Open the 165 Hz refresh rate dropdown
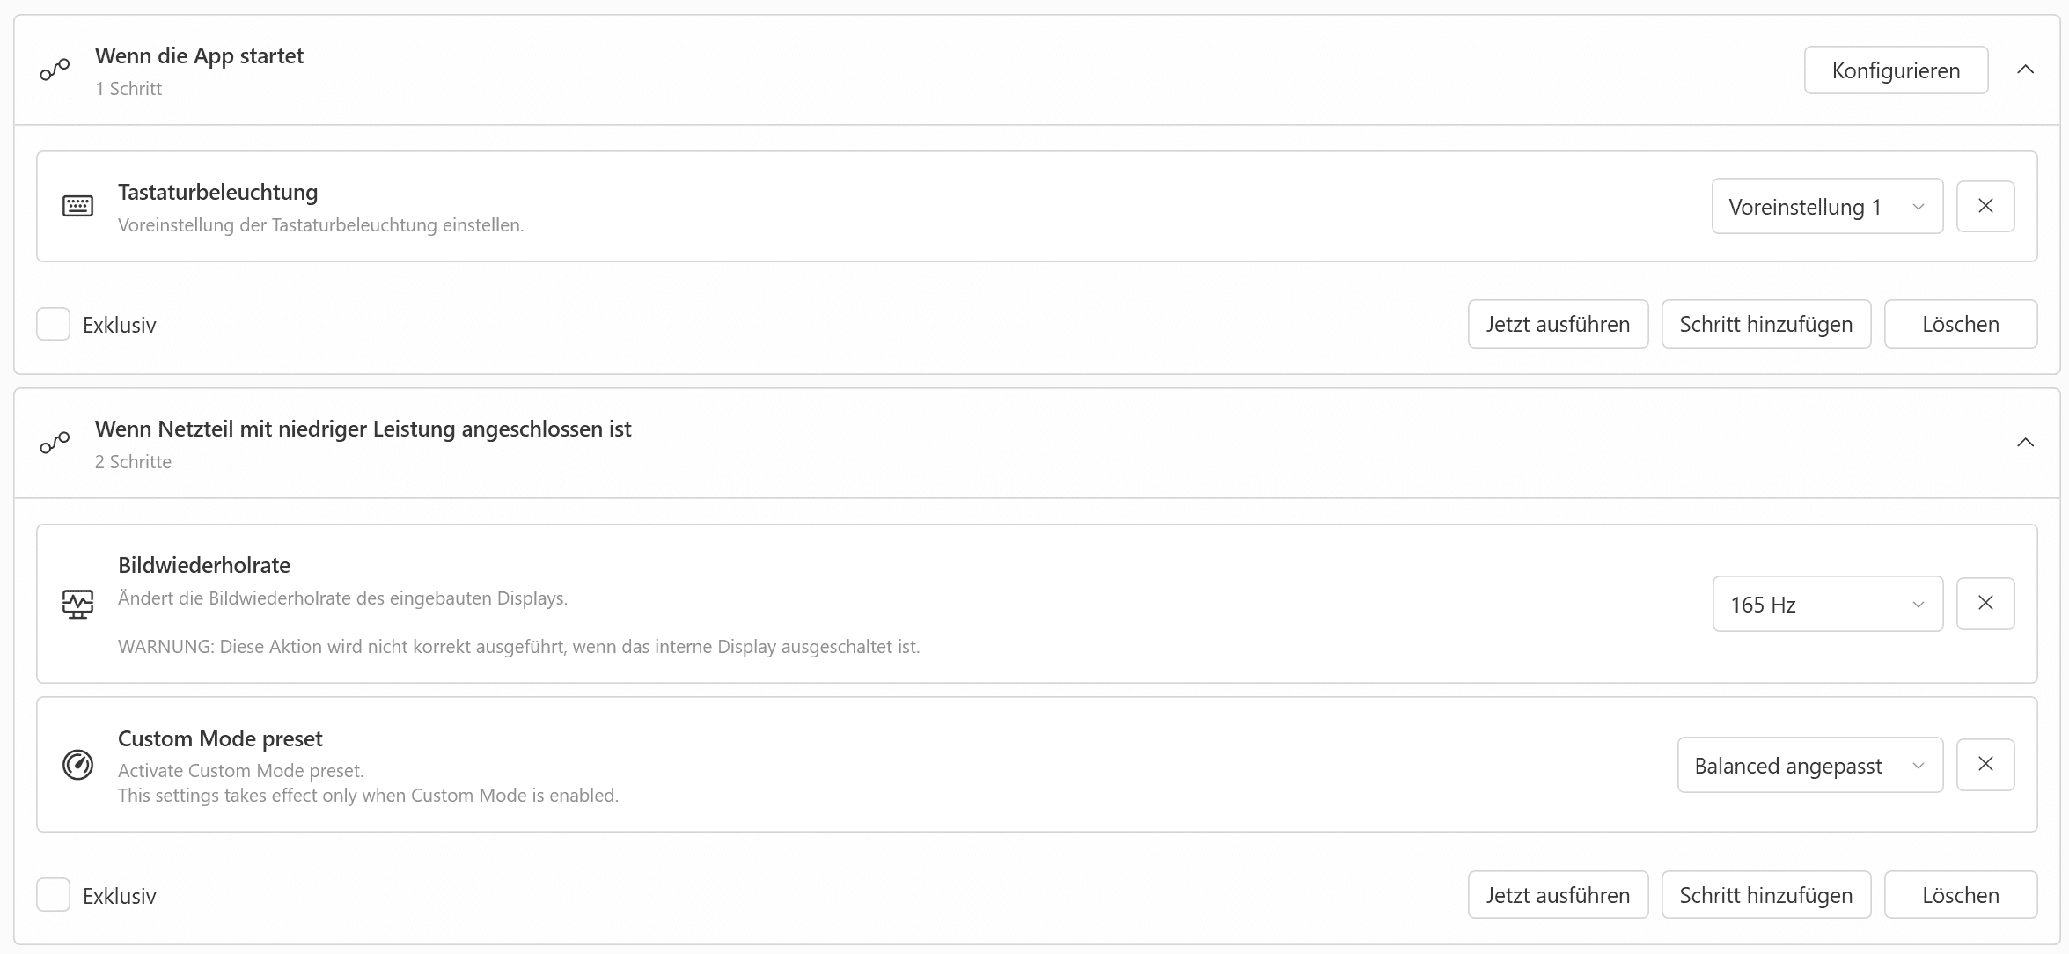 tap(1828, 604)
